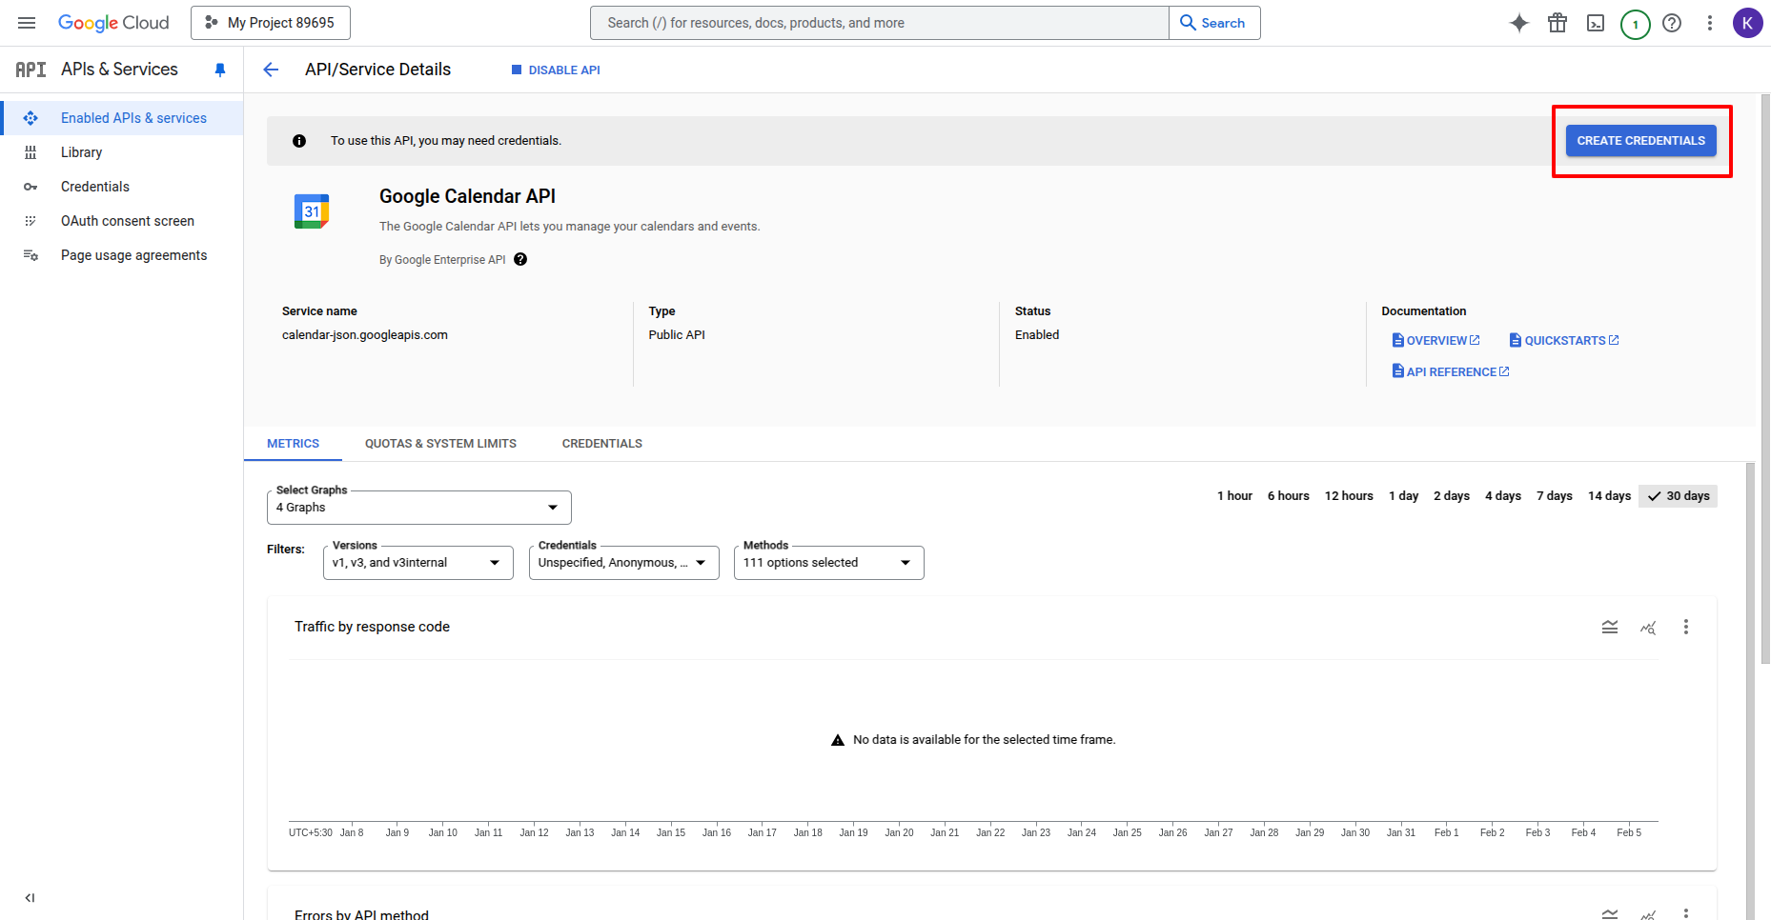Click the Google Cloud logo
This screenshot has width=1771, height=920.
[113, 23]
